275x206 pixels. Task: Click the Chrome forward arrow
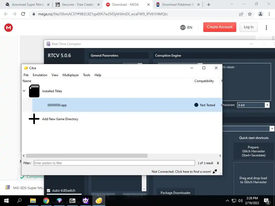(x=15, y=14)
